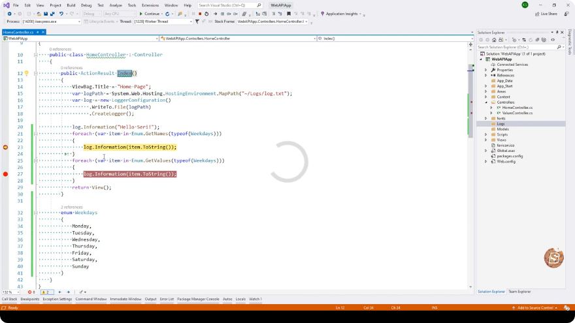Open the Debug menu
Viewport: 575px width, 323px height.
point(86,5)
